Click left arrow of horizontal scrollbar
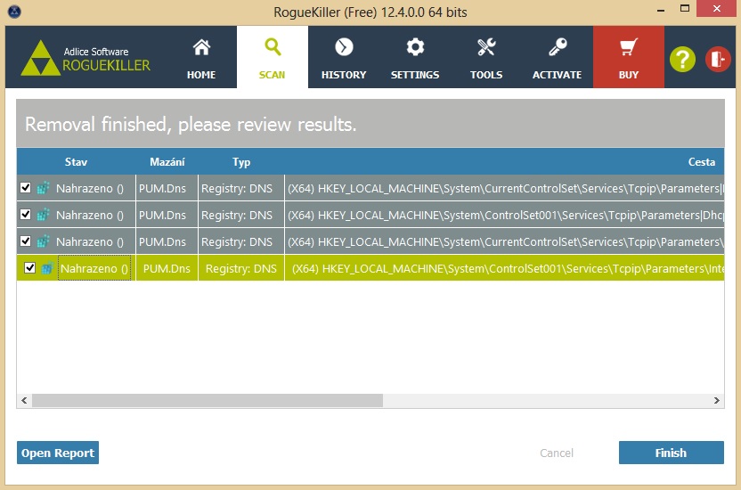Image resolution: width=741 pixels, height=490 pixels. pos(24,400)
